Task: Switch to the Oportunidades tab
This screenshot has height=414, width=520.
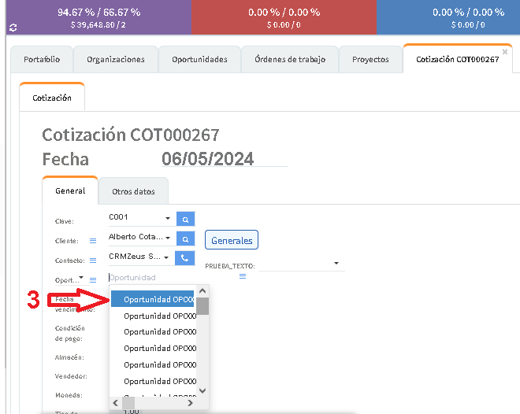Action: click(202, 60)
